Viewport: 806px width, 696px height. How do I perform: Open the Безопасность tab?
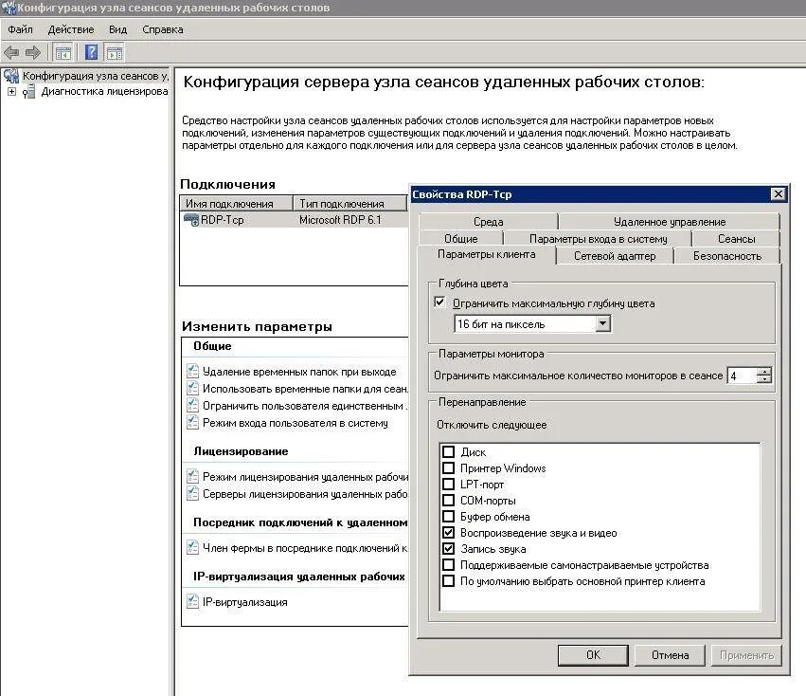coord(726,256)
